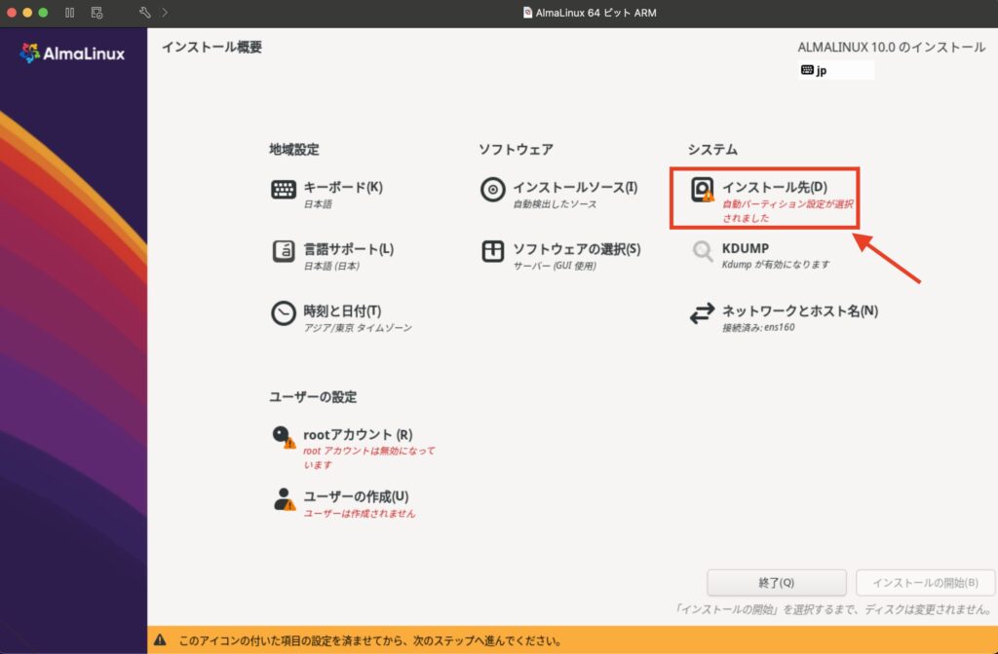Click the 'root アカウントは無効になっています' status text
Image resolution: width=998 pixels, height=654 pixels.
click(369, 457)
